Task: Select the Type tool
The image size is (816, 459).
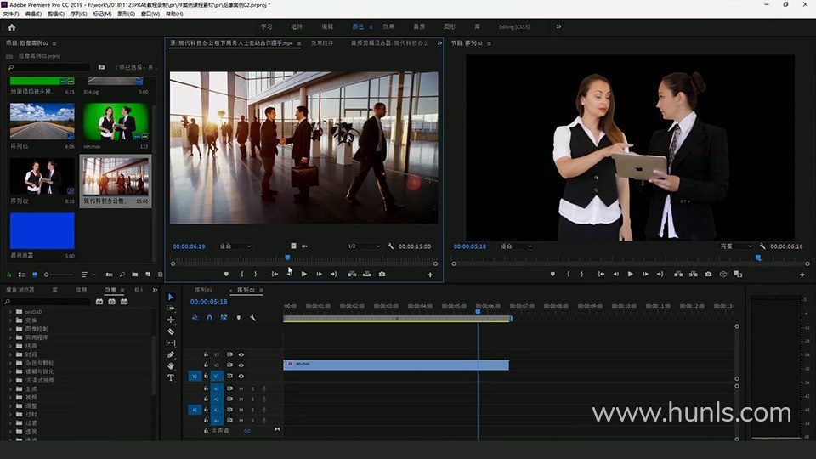Action: (x=171, y=377)
